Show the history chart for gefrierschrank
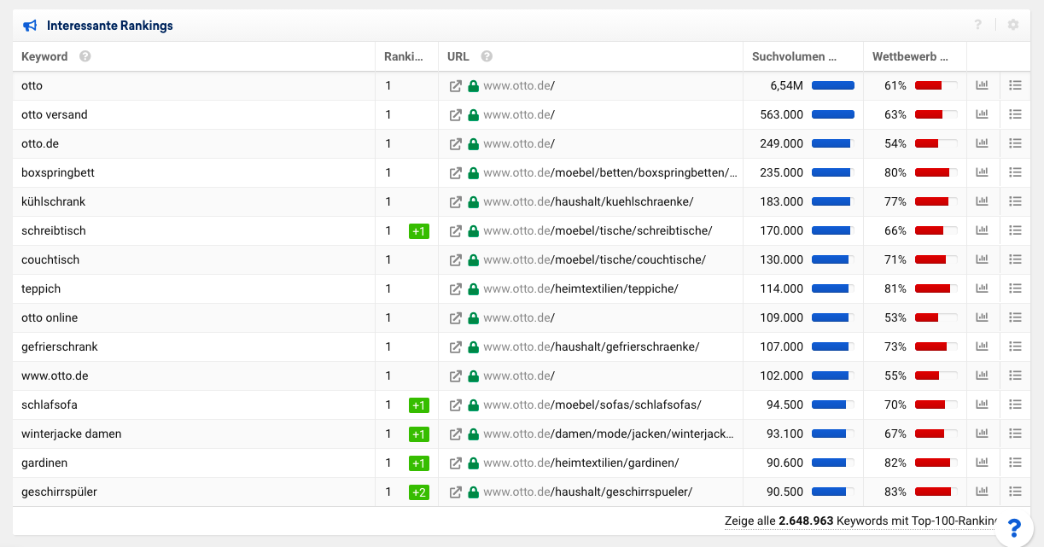 pos(982,346)
